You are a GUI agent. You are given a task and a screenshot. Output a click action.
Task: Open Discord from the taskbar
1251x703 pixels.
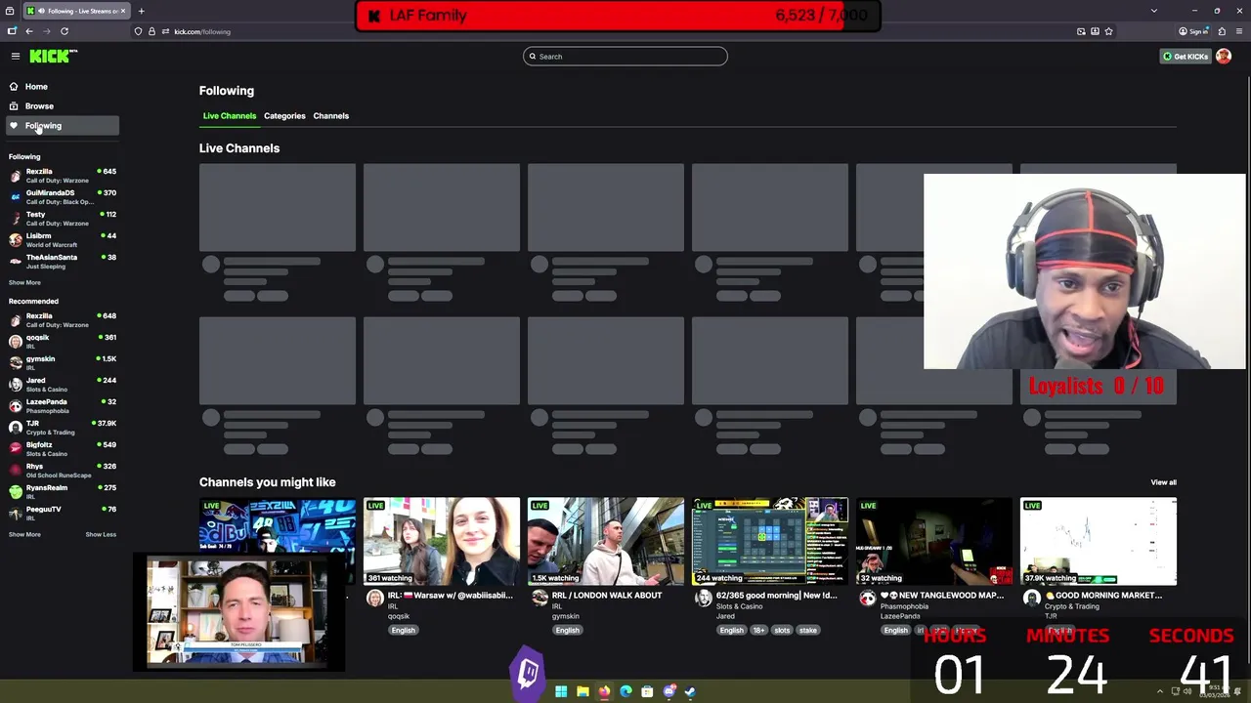(x=669, y=691)
